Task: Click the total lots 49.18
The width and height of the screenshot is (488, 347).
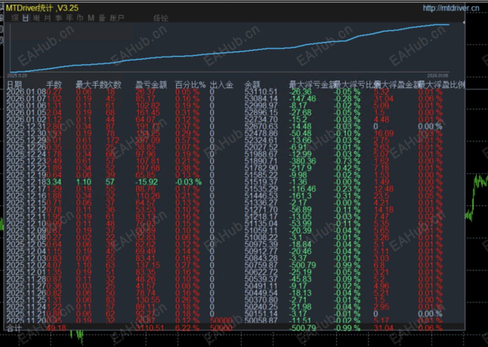Action: pos(56,328)
